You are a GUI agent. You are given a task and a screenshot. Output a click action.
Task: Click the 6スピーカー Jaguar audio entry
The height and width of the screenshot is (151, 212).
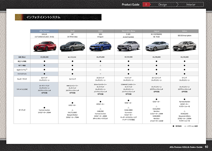157,102
